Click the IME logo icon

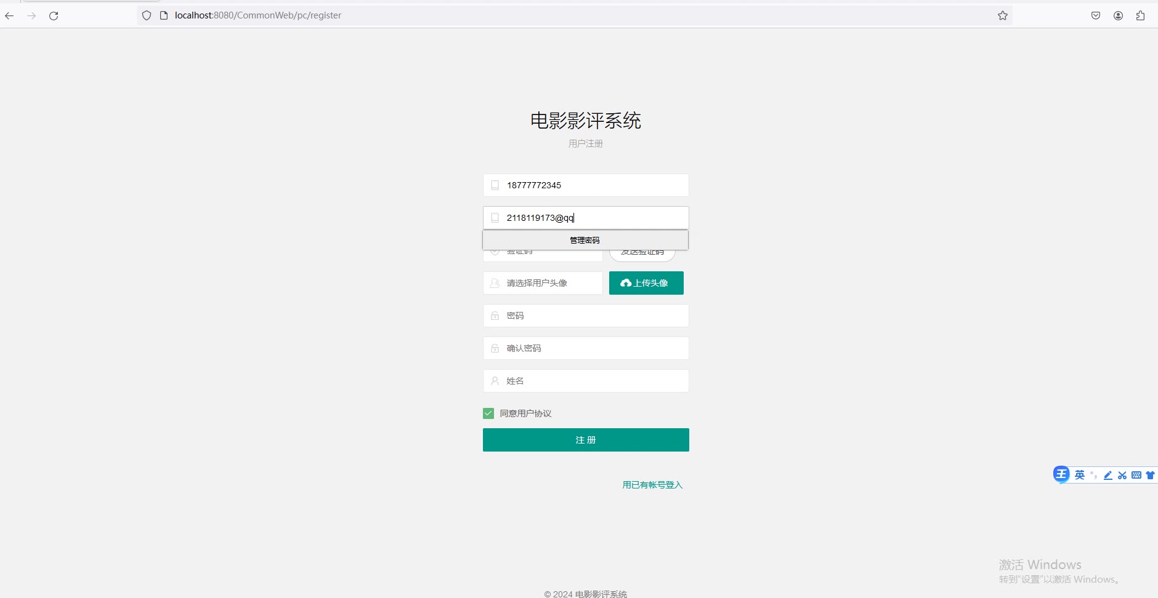(x=1061, y=474)
